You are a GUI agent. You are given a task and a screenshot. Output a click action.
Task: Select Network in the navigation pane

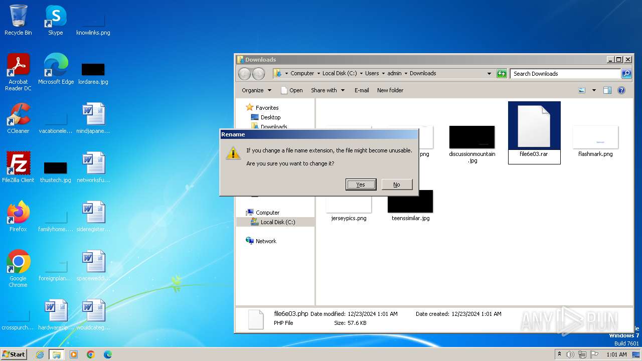(266, 241)
